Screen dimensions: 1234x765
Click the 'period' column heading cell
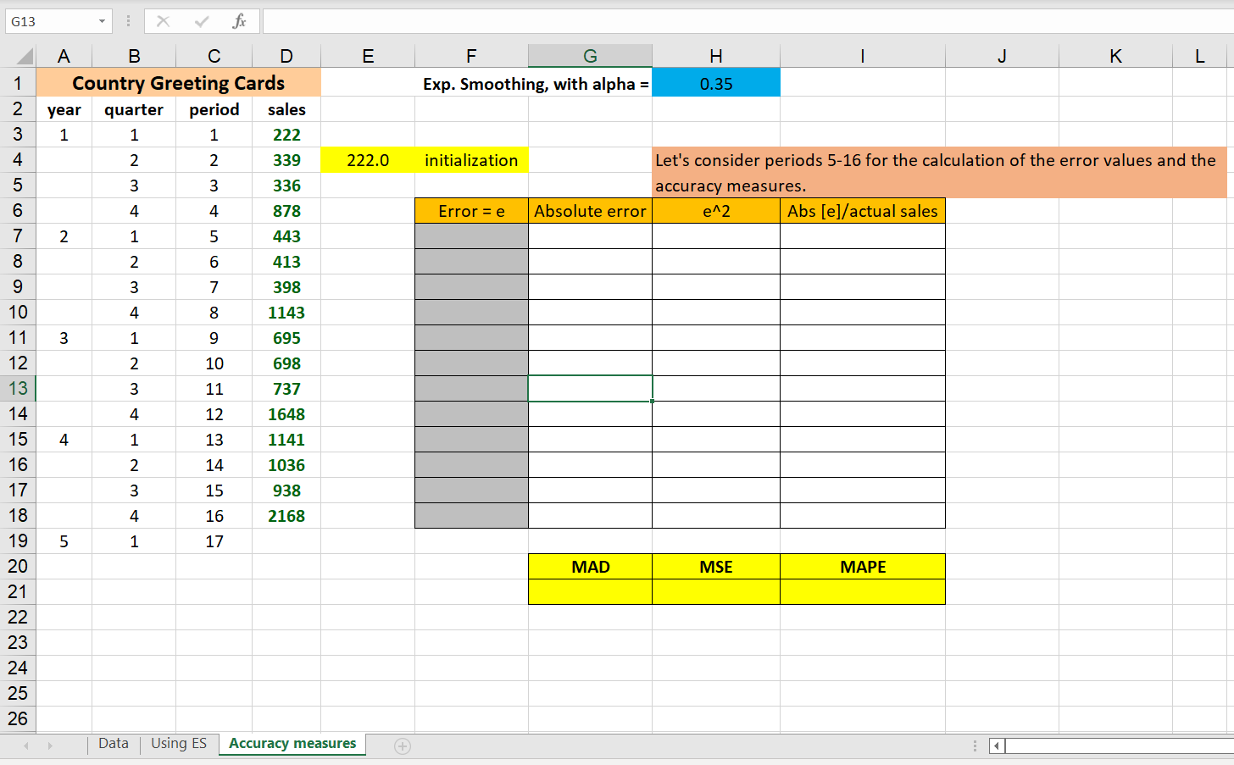[214, 109]
